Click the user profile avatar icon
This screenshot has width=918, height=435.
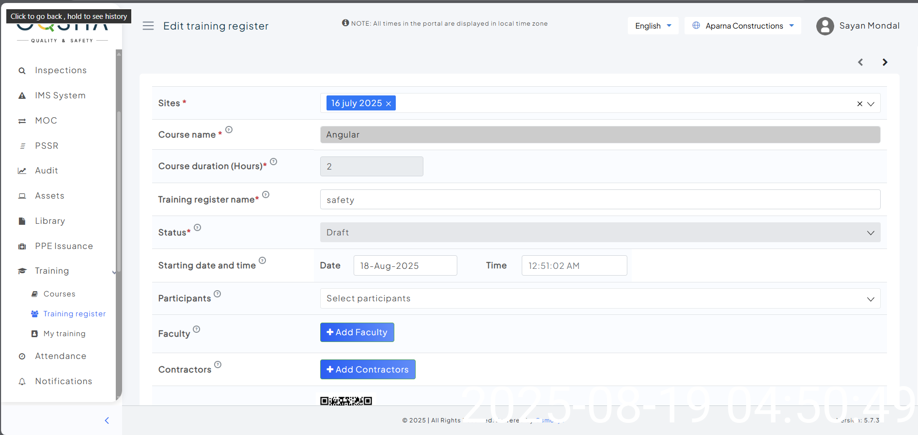825,26
